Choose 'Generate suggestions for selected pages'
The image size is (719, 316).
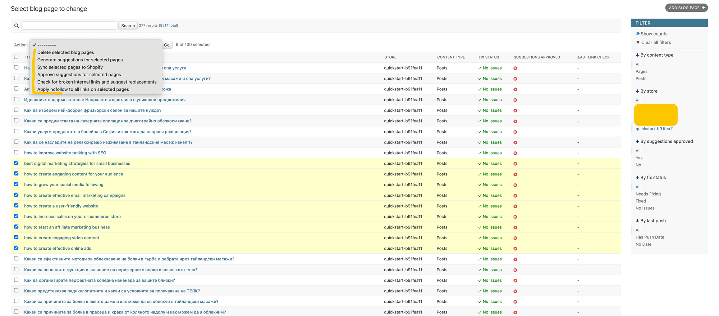(x=96, y=60)
